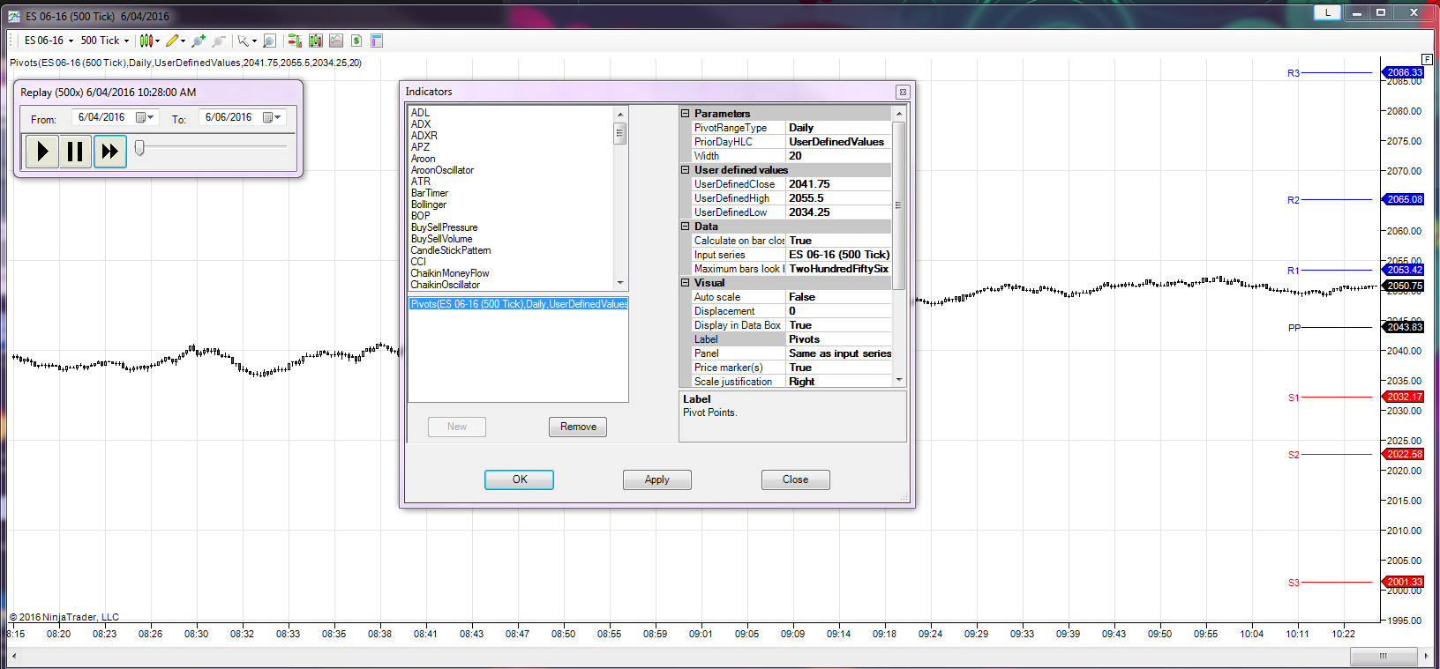Open chart trader icon in toolbar
1440x669 pixels.
tap(295, 41)
